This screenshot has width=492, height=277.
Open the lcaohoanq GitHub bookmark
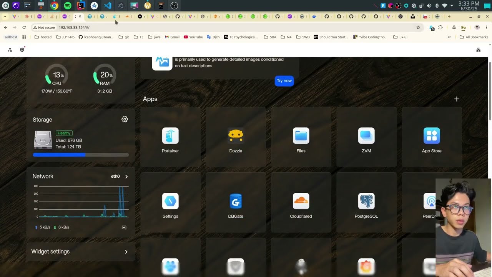click(x=96, y=37)
